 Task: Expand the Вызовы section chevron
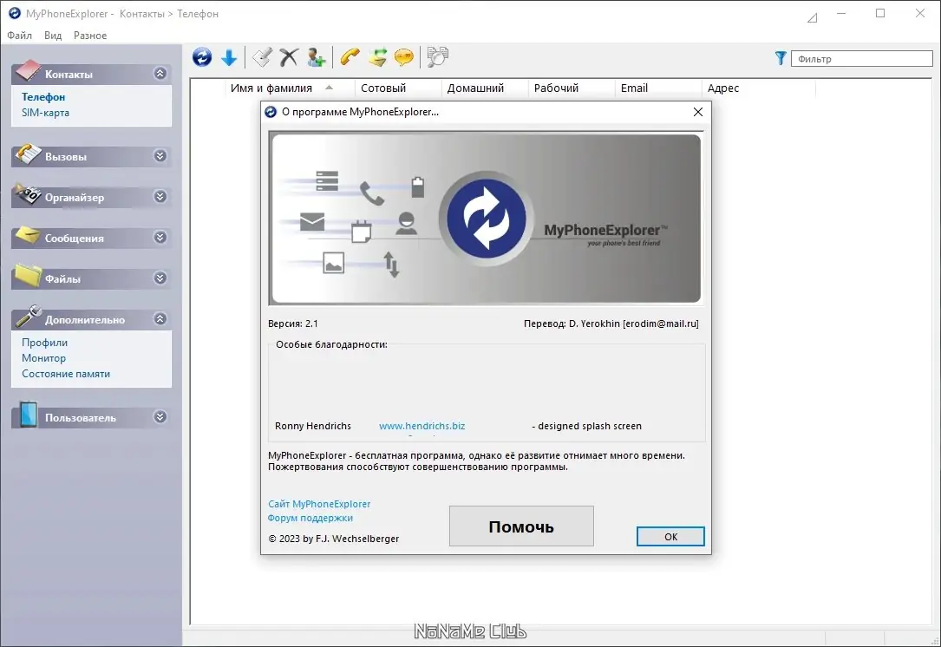click(160, 156)
